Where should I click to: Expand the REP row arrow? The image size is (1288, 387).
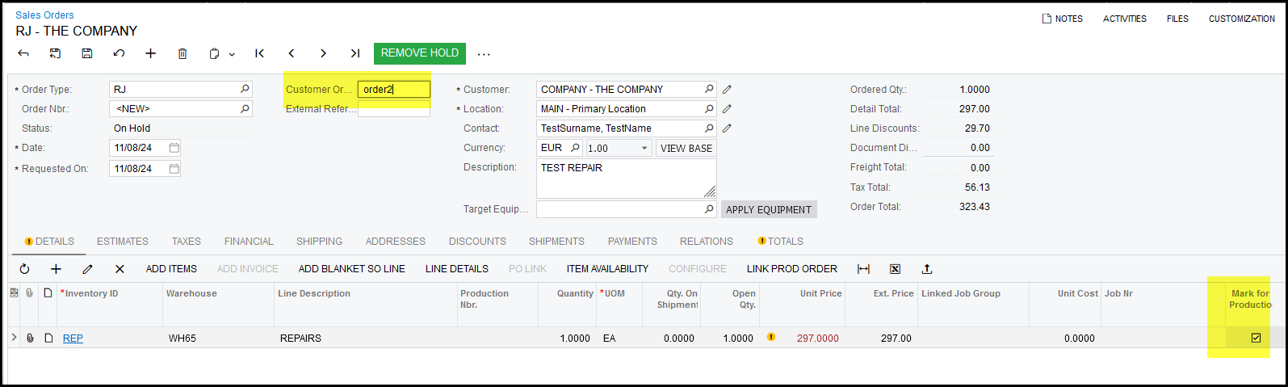click(x=14, y=338)
